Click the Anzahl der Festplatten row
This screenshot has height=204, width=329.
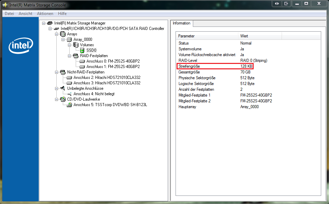pos(248,89)
